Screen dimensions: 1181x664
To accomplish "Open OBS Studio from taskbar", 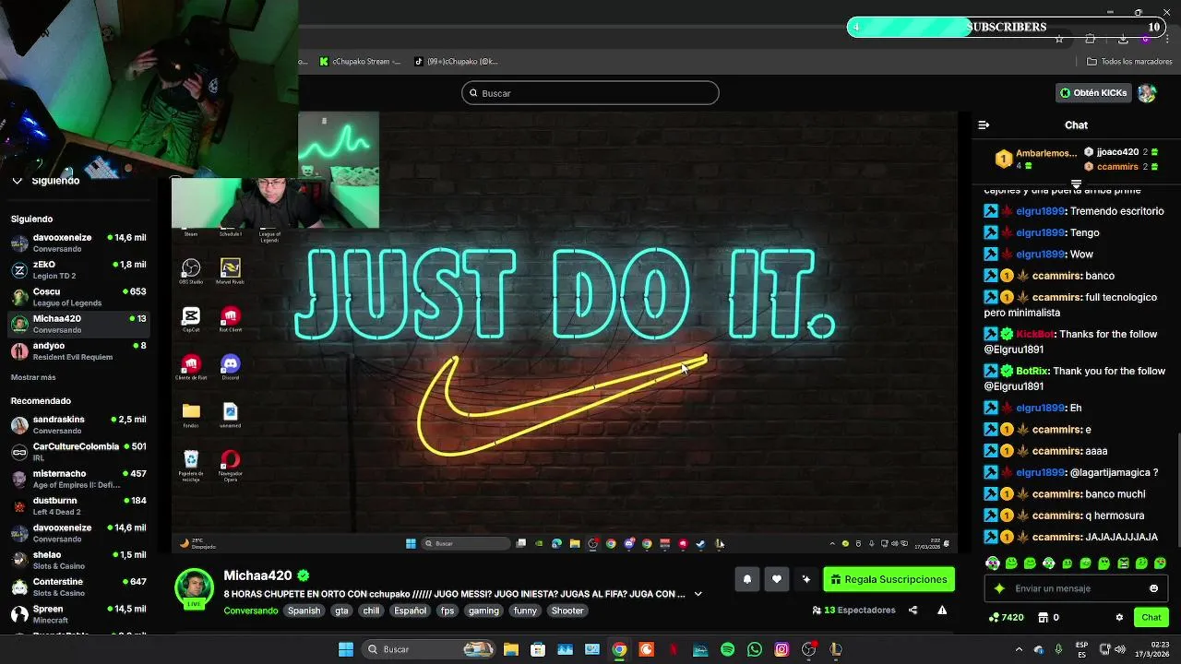I will click(x=809, y=649).
